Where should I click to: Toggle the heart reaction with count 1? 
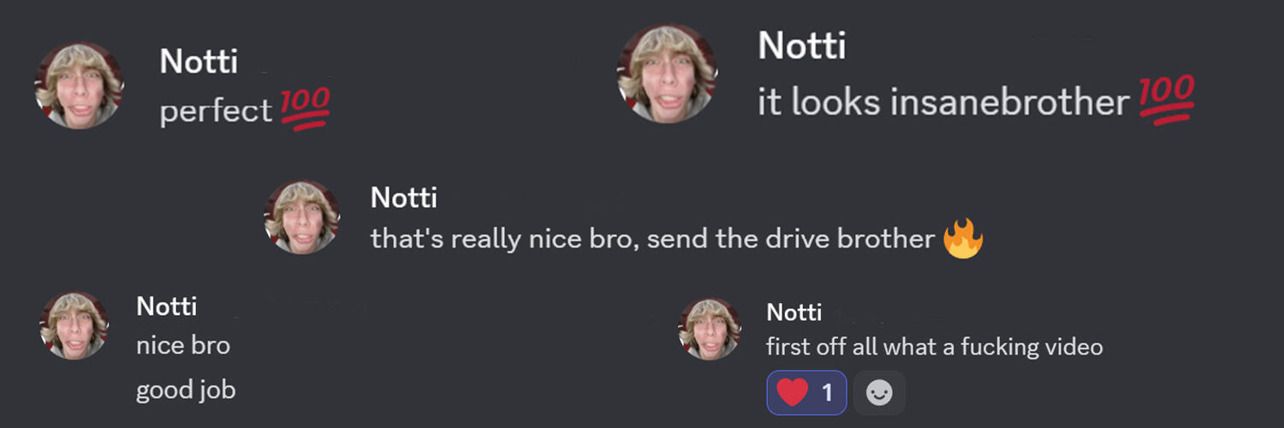pos(806,393)
